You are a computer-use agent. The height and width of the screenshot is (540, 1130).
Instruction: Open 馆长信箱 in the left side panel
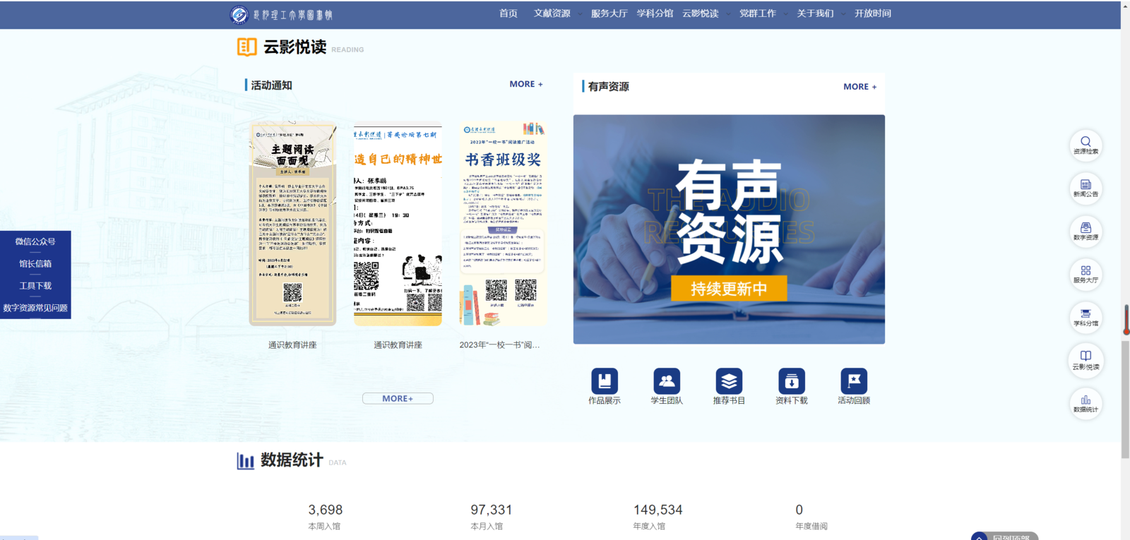tap(35, 263)
